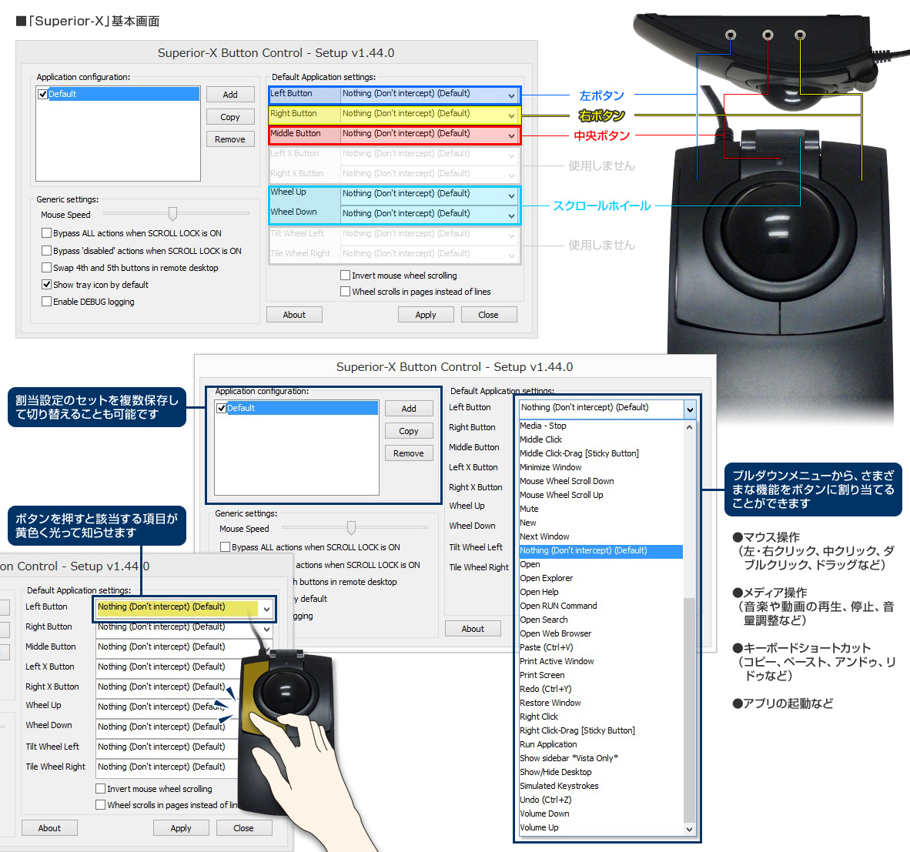Expand Wheel Up dropdown in top window
The width and height of the screenshot is (910, 852).
[x=429, y=194]
